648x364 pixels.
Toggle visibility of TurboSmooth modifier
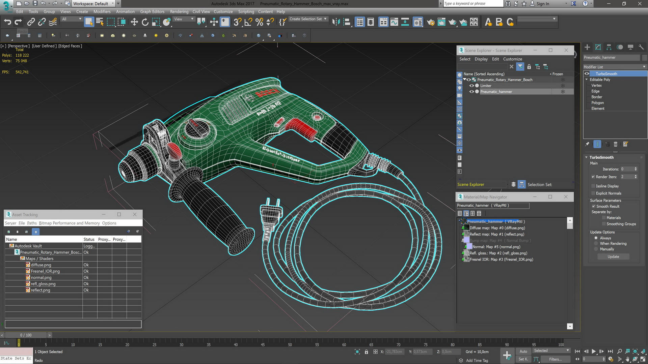click(587, 74)
